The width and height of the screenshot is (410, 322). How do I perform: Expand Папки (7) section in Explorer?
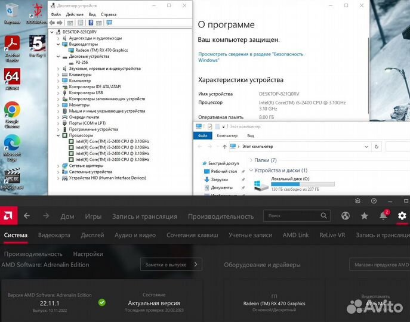tap(251, 160)
